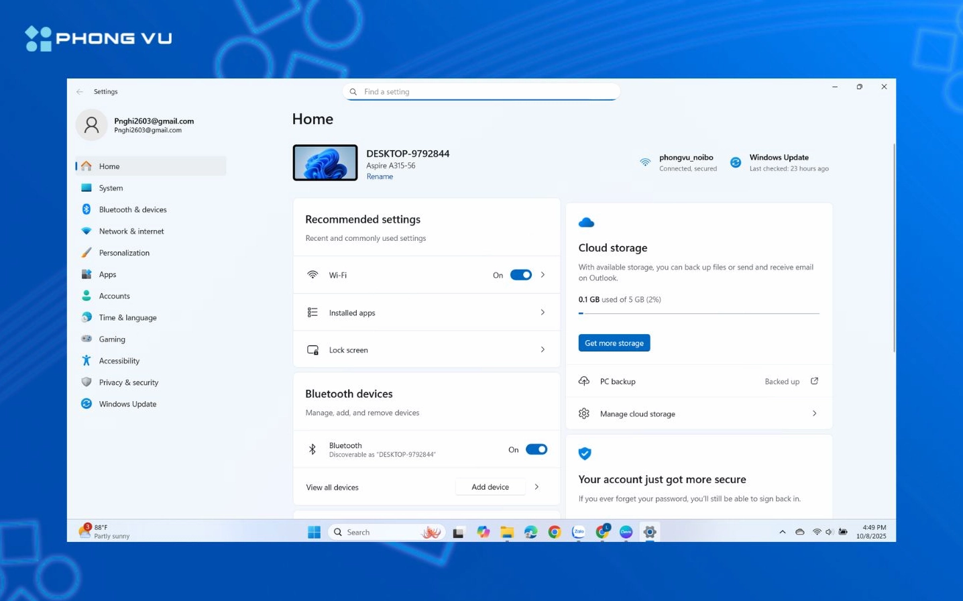The height and width of the screenshot is (601, 963).
Task: Open Windows Update from the sidebar
Action: pyautogui.click(x=127, y=404)
